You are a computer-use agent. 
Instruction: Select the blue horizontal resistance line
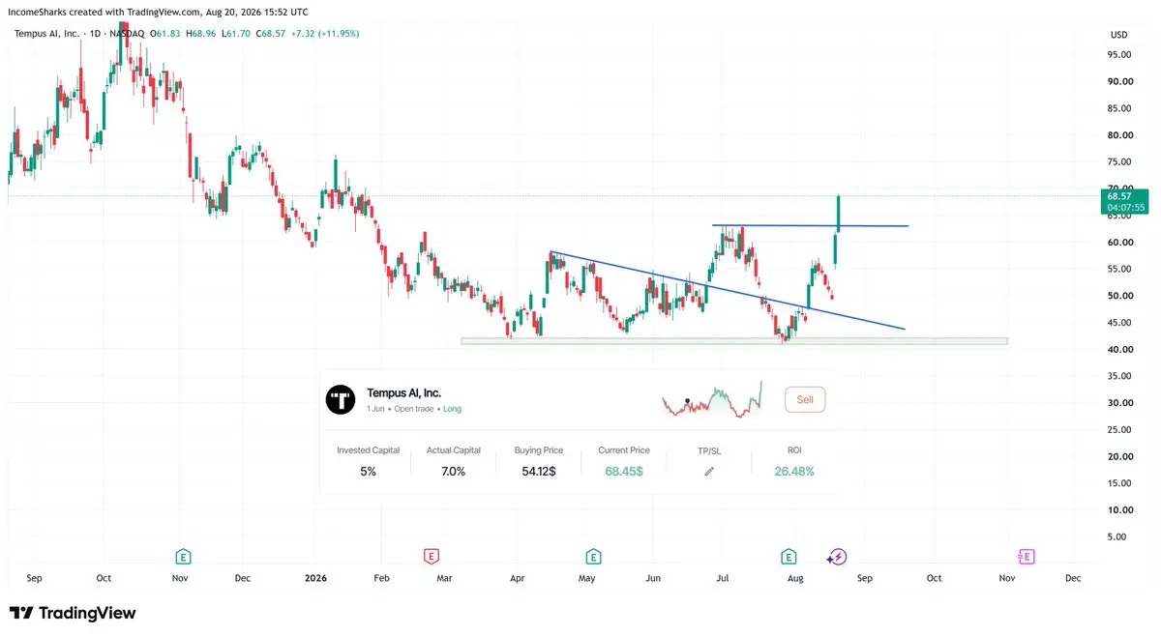(811, 225)
